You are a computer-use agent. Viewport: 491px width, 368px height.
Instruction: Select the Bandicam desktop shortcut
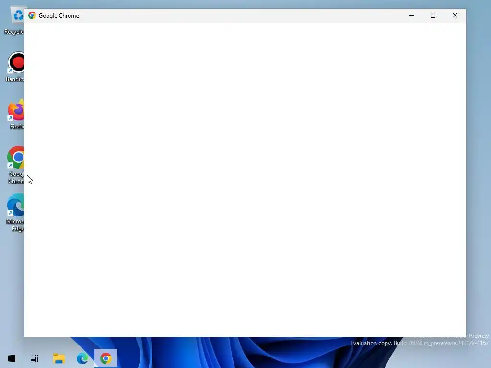click(x=16, y=67)
